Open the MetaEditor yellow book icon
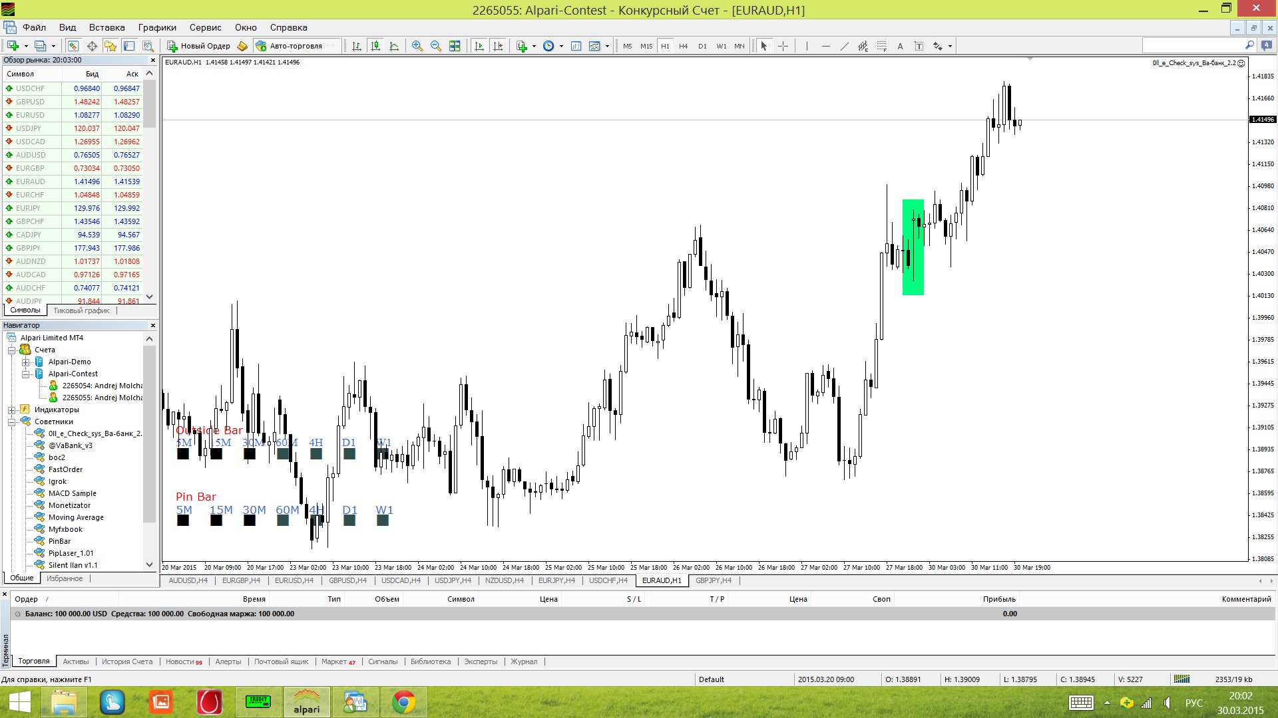1278x718 pixels. click(x=242, y=46)
